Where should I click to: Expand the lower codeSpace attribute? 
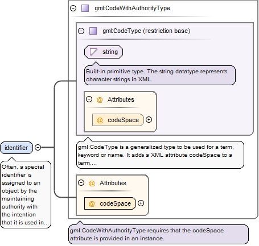tap(141, 203)
